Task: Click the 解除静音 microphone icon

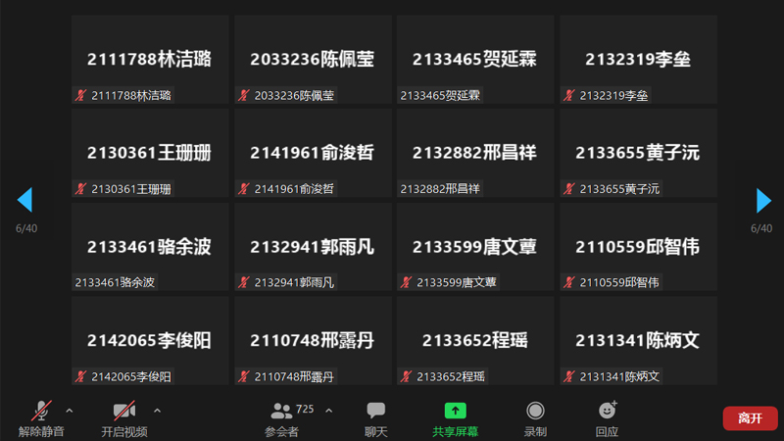Action: [41, 411]
